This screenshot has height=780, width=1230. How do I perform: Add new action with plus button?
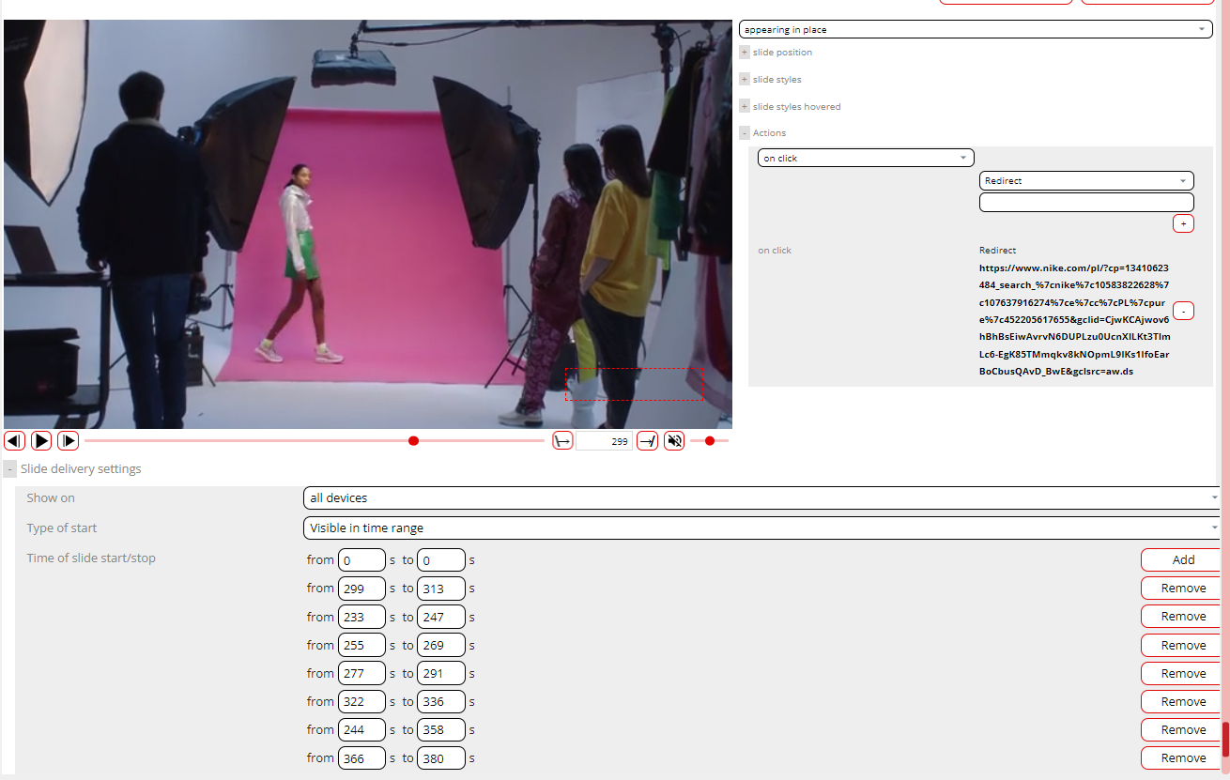coord(1183,223)
